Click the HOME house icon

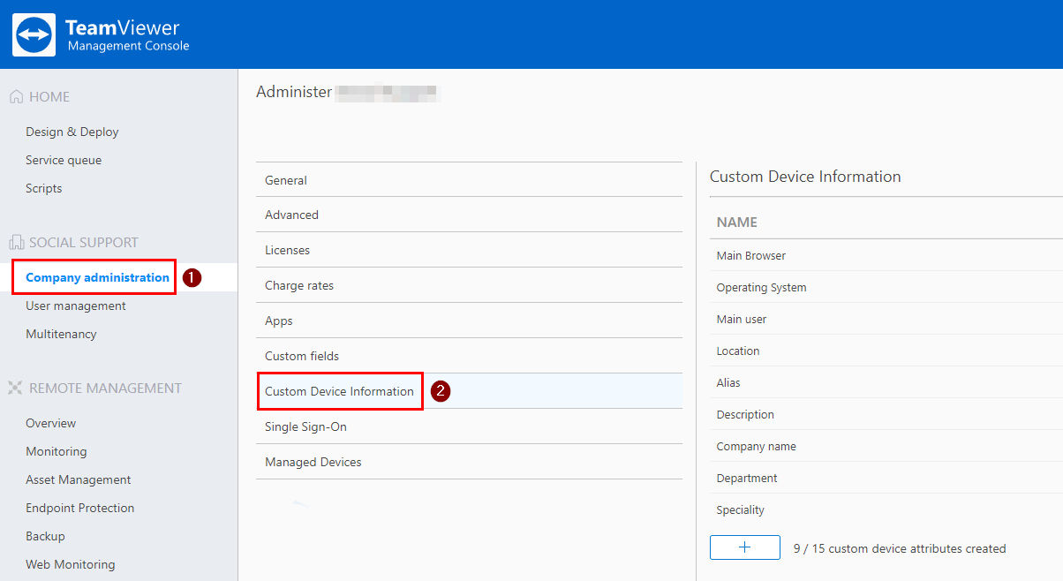point(16,97)
